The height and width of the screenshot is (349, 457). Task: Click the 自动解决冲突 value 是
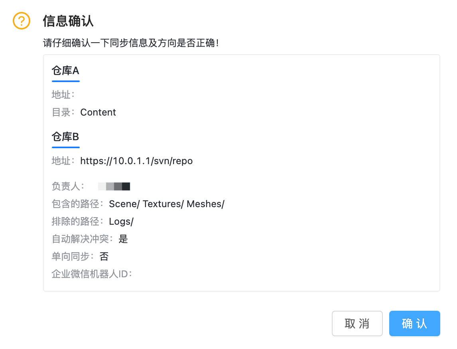pos(123,239)
